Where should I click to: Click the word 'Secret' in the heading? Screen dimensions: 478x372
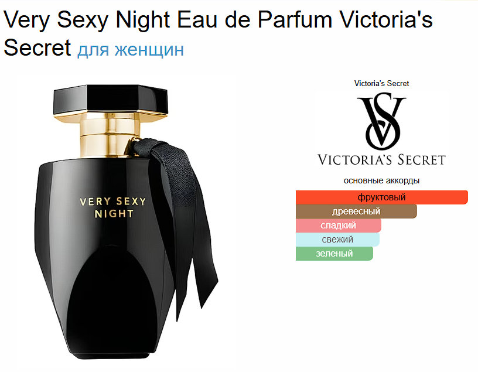click(x=37, y=48)
